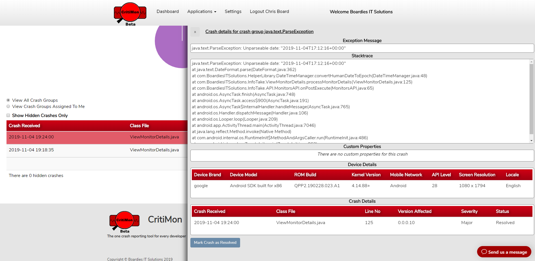Viewport: 535px width, 261px height.
Task: Click Android SDK built for x86 cell
Action: (256, 186)
